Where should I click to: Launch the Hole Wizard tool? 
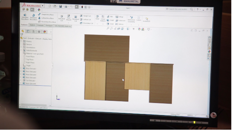[69, 18]
